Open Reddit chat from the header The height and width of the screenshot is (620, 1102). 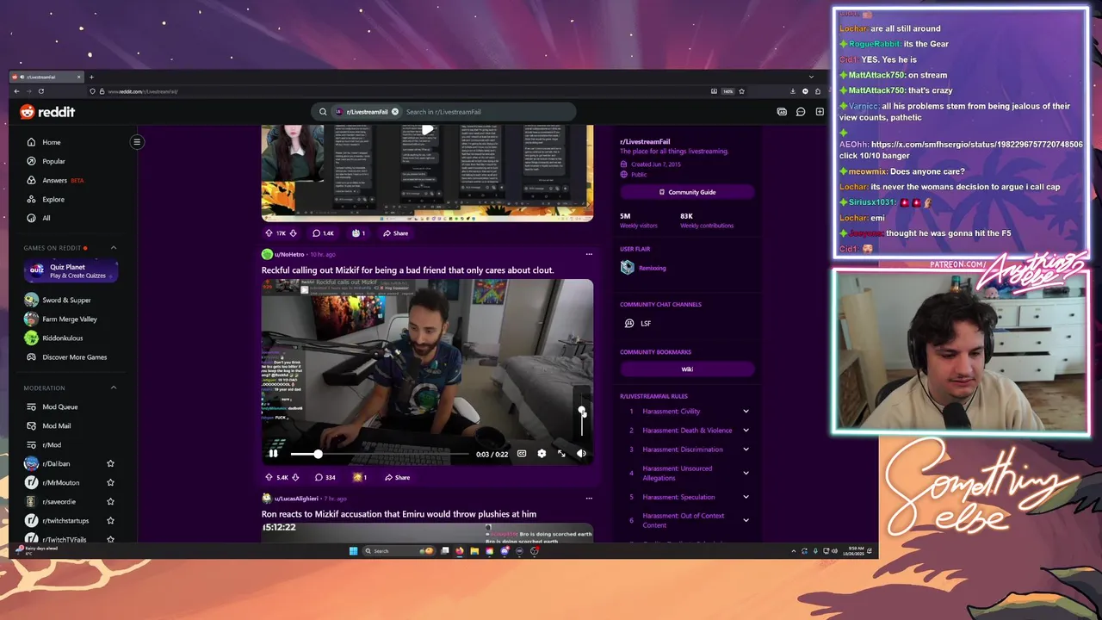pyautogui.click(x=801, y=112)
